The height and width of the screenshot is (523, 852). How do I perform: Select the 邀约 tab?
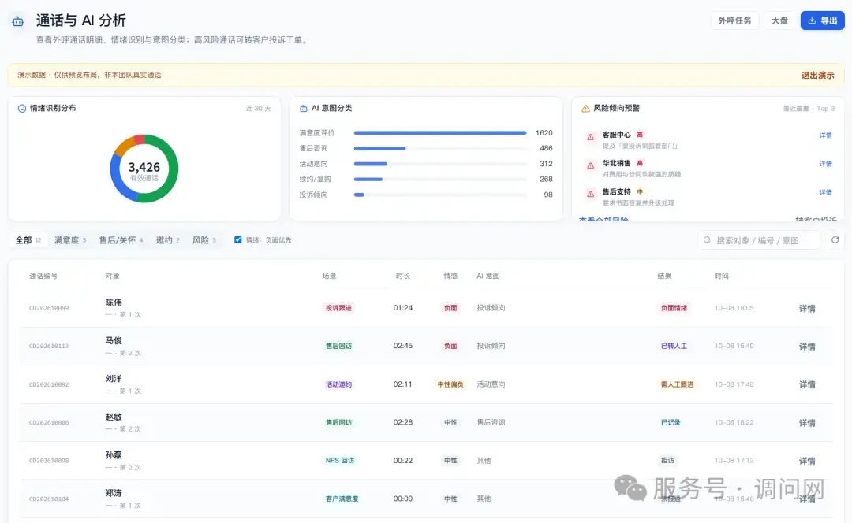(x=167, y=239)
